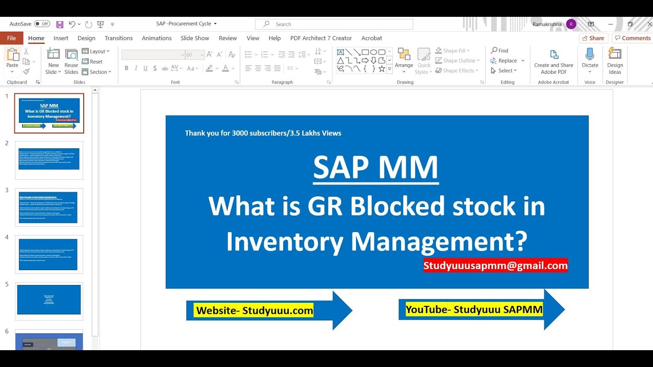Open Quick Styles gallery
The height and width of the screenshot is (367, 653).
[424, 61]
